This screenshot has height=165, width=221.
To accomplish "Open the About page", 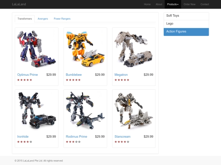I will (159, 4).
